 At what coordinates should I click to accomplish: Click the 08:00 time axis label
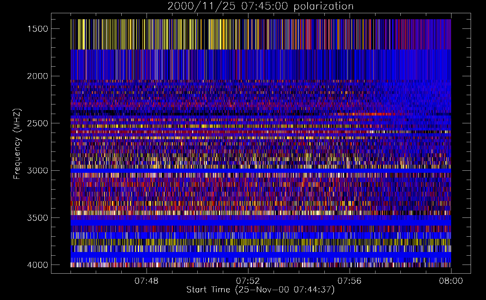pos(451,281)
